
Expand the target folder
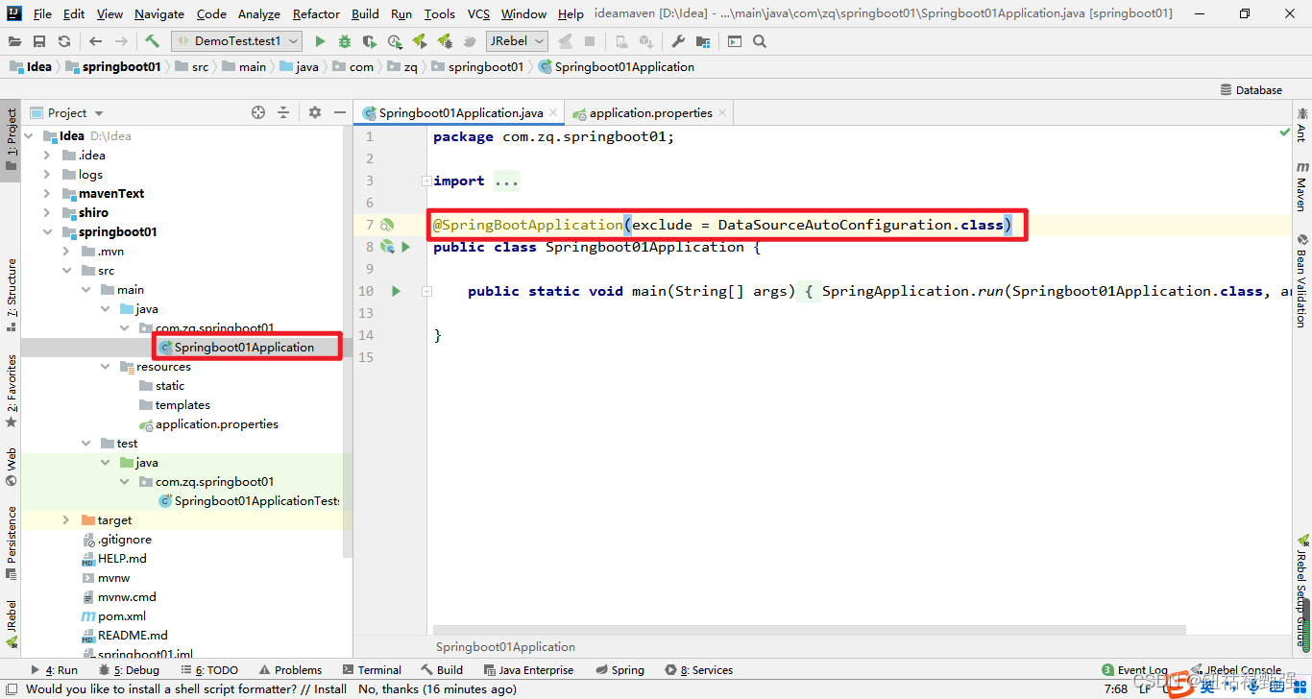coord(66,520)
